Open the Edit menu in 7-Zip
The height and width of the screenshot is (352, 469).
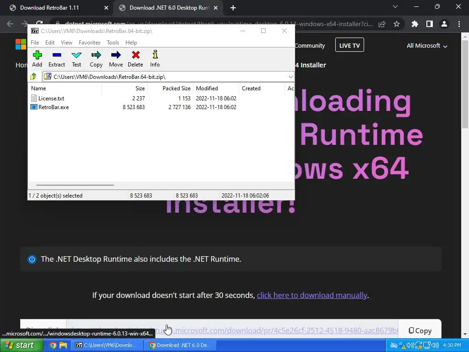coord(49,43)
